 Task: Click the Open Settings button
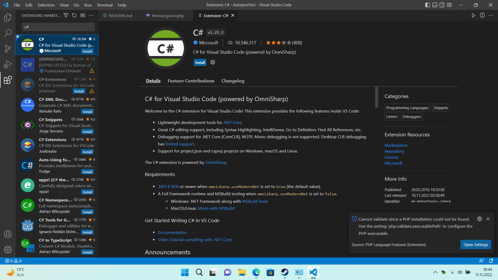(475, 244)
